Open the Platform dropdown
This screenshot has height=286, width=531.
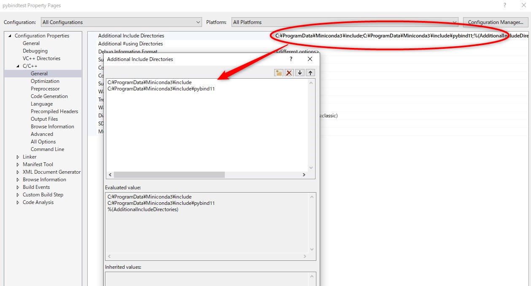point(345,22)
